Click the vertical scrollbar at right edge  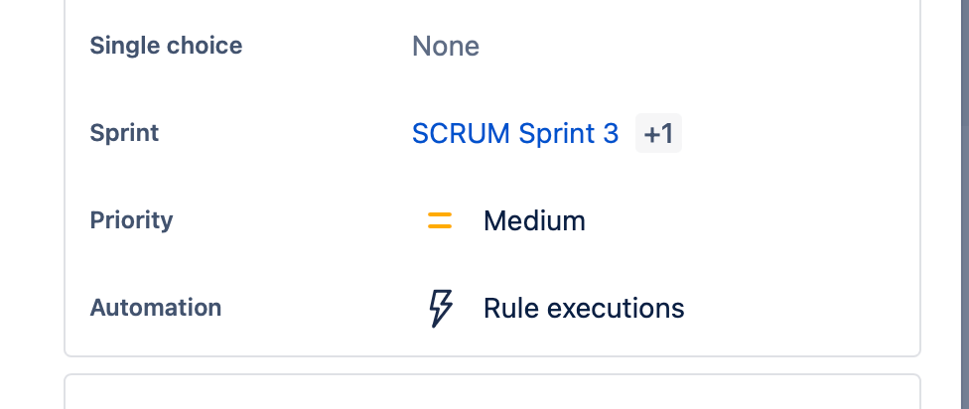click(x=962, y=204)
